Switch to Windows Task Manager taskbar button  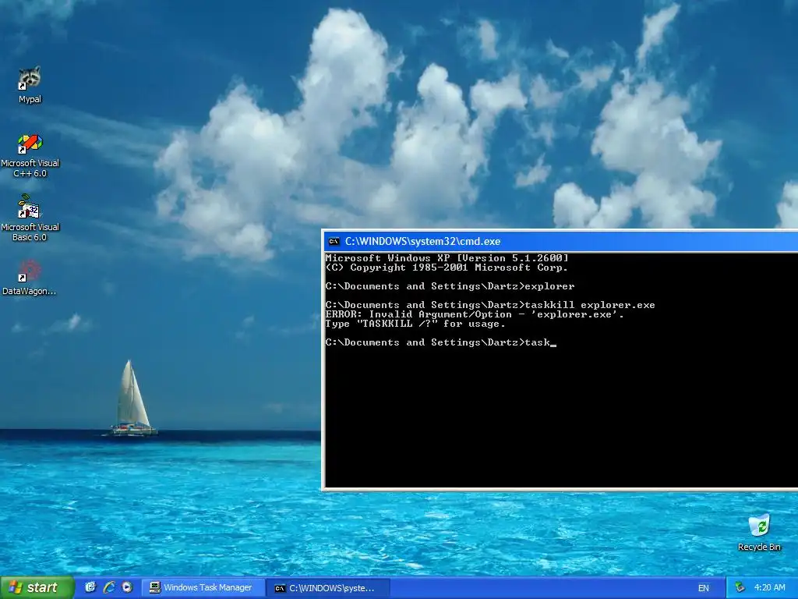pos(202,588)
